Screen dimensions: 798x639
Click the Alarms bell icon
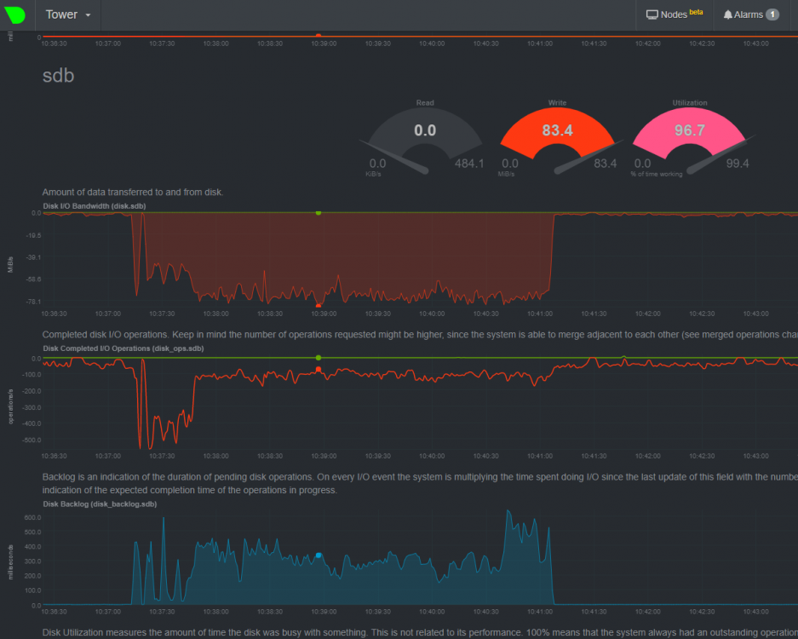pos(728,14)
